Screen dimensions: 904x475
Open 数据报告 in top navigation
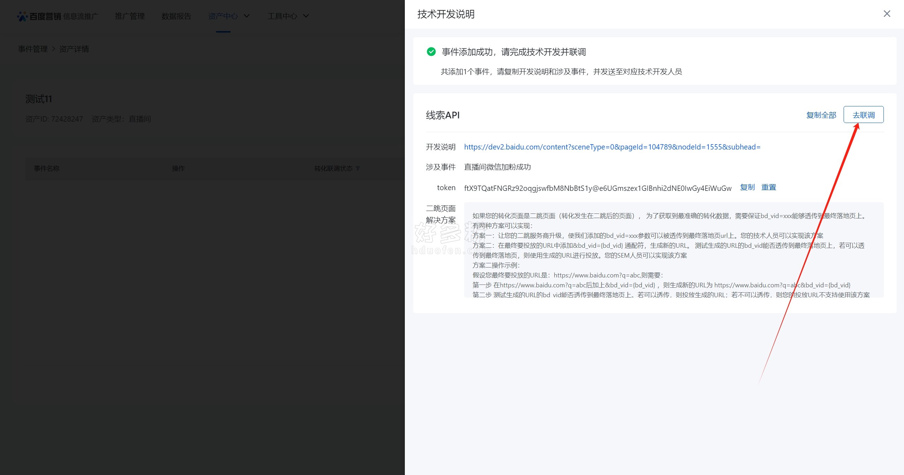tap(176, 16)
